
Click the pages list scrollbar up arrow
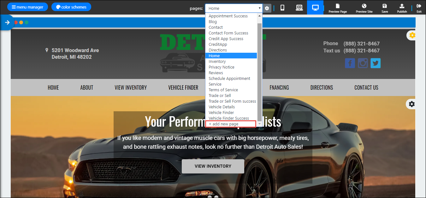point(260,15)
